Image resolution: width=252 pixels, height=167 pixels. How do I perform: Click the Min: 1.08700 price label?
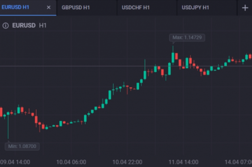22,146
